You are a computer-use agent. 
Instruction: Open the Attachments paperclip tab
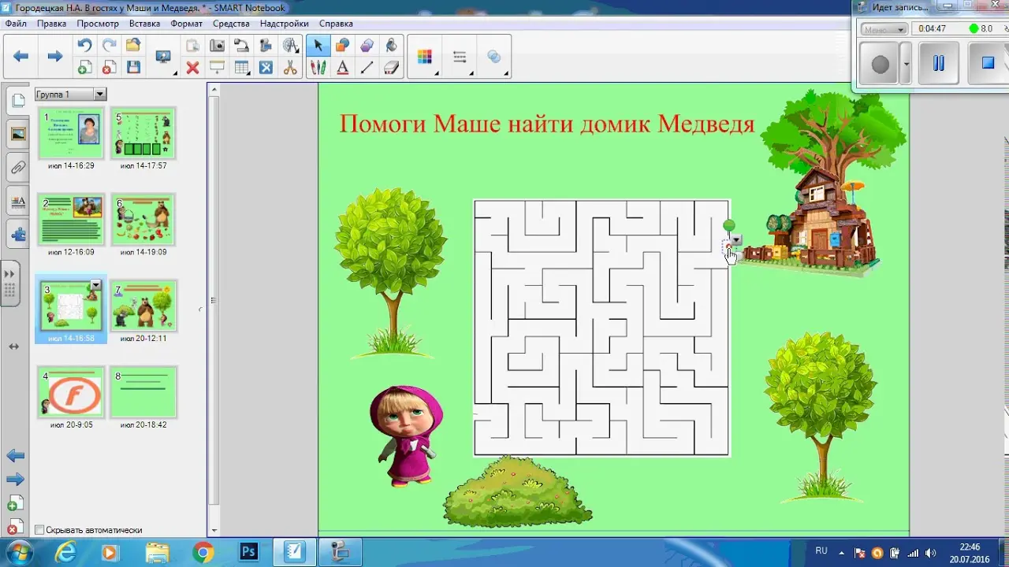click(x=17, y=167)
